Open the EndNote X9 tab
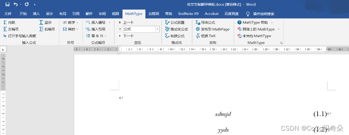Image resolution: width=349 pixels, height=135 pixels. 188,13
